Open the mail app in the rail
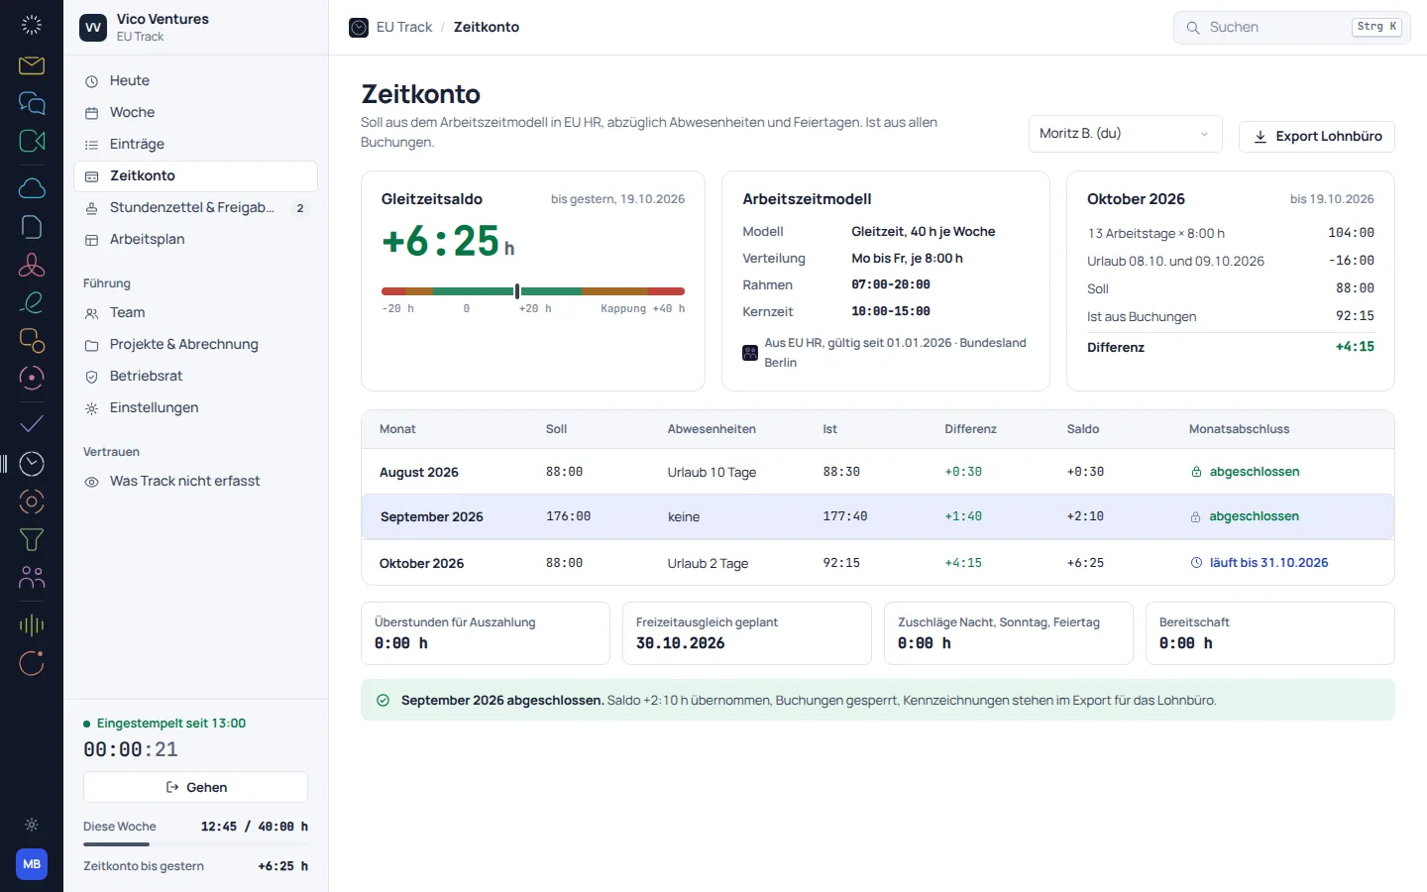Viewport: 1427px width, 892px height. tap(32, 65)
